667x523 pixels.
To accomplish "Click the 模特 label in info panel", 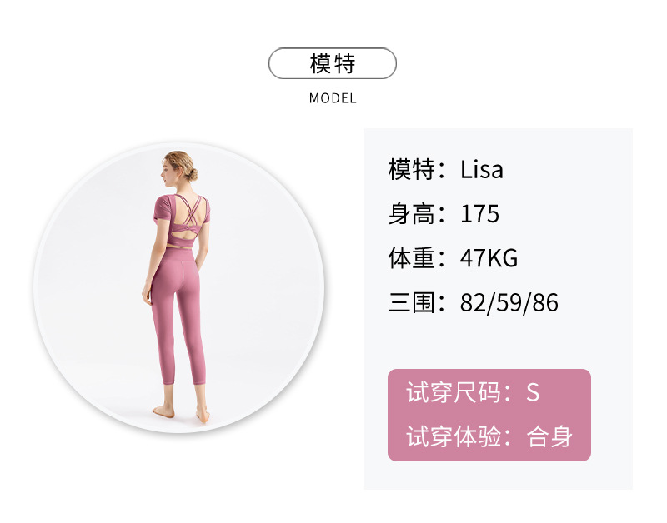I will [x=412, y=169].
